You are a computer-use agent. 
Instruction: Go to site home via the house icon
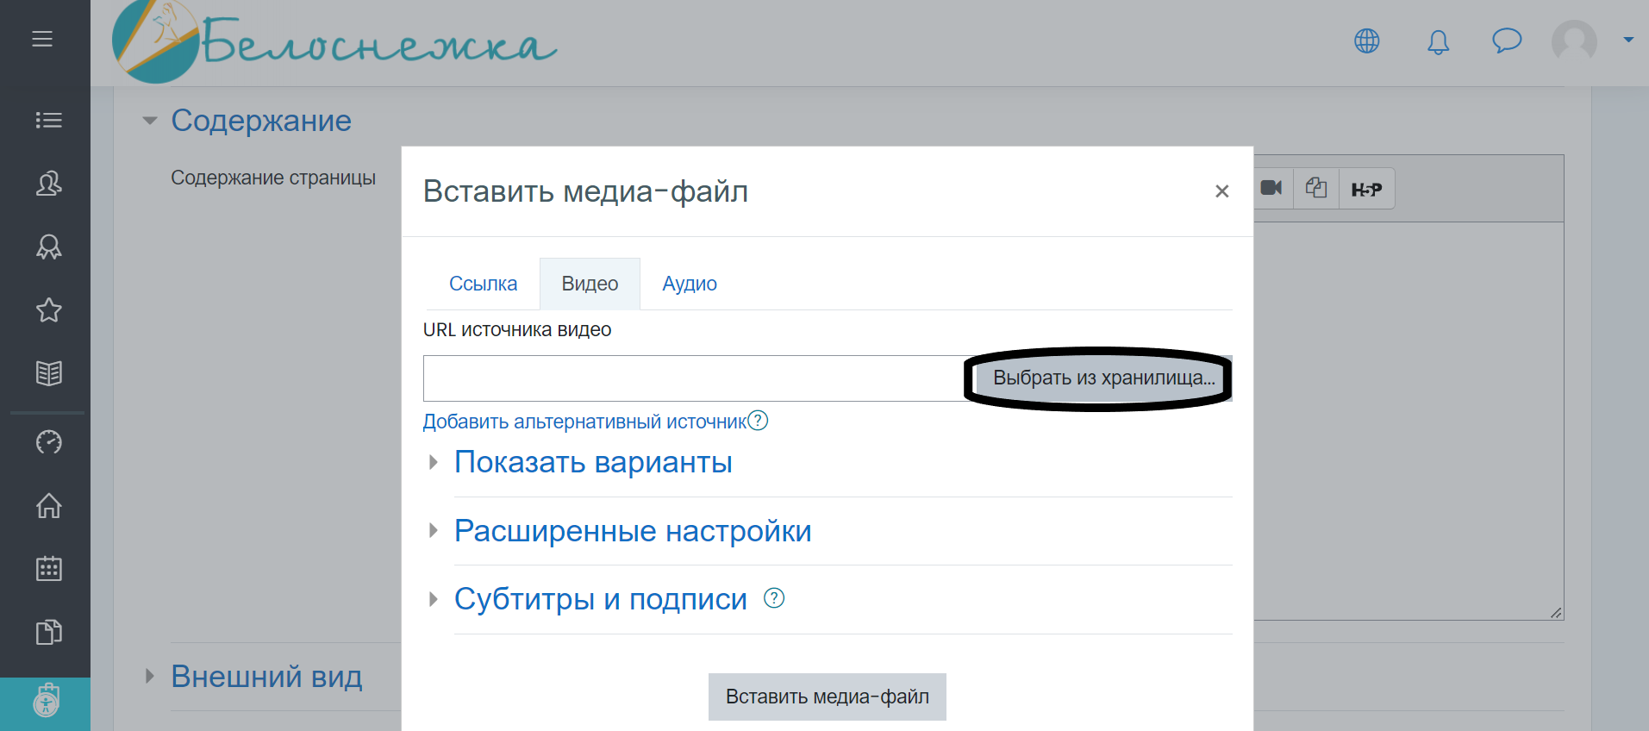pos(48,505)
